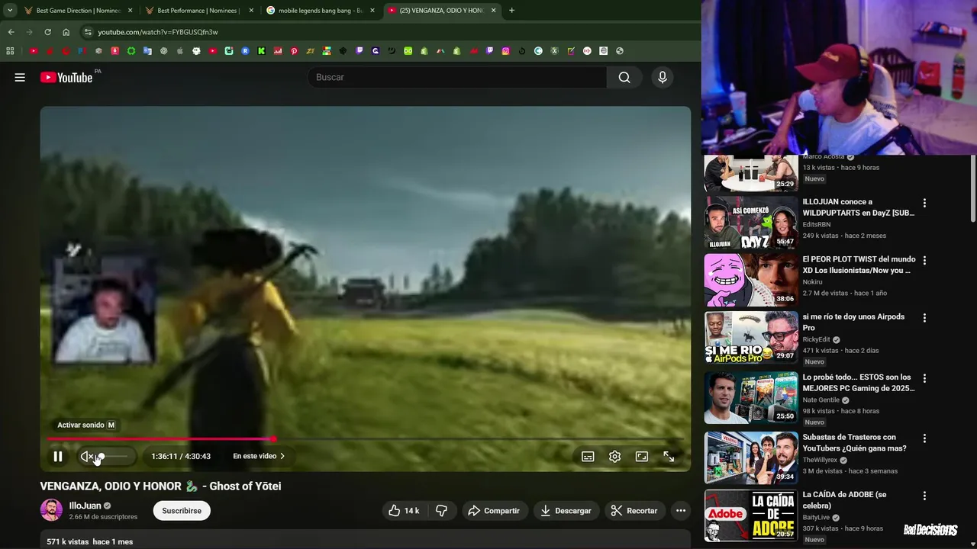Click the IlloJuan channel avatar

pos(51,510)
